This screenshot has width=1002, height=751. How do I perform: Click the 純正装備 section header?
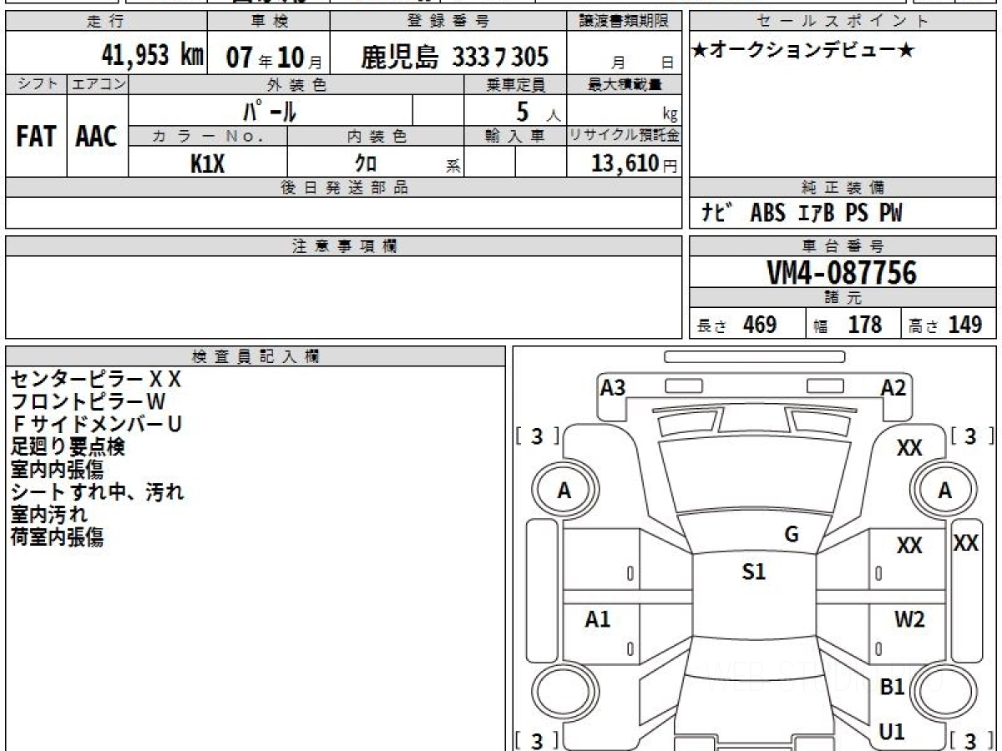843,188
